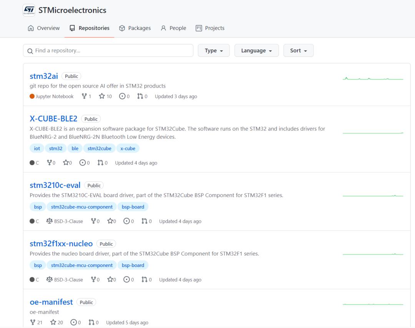View stars of stm32f1xx-nucleo
This screenshot has width=415, height=328.
click(111, 280)
